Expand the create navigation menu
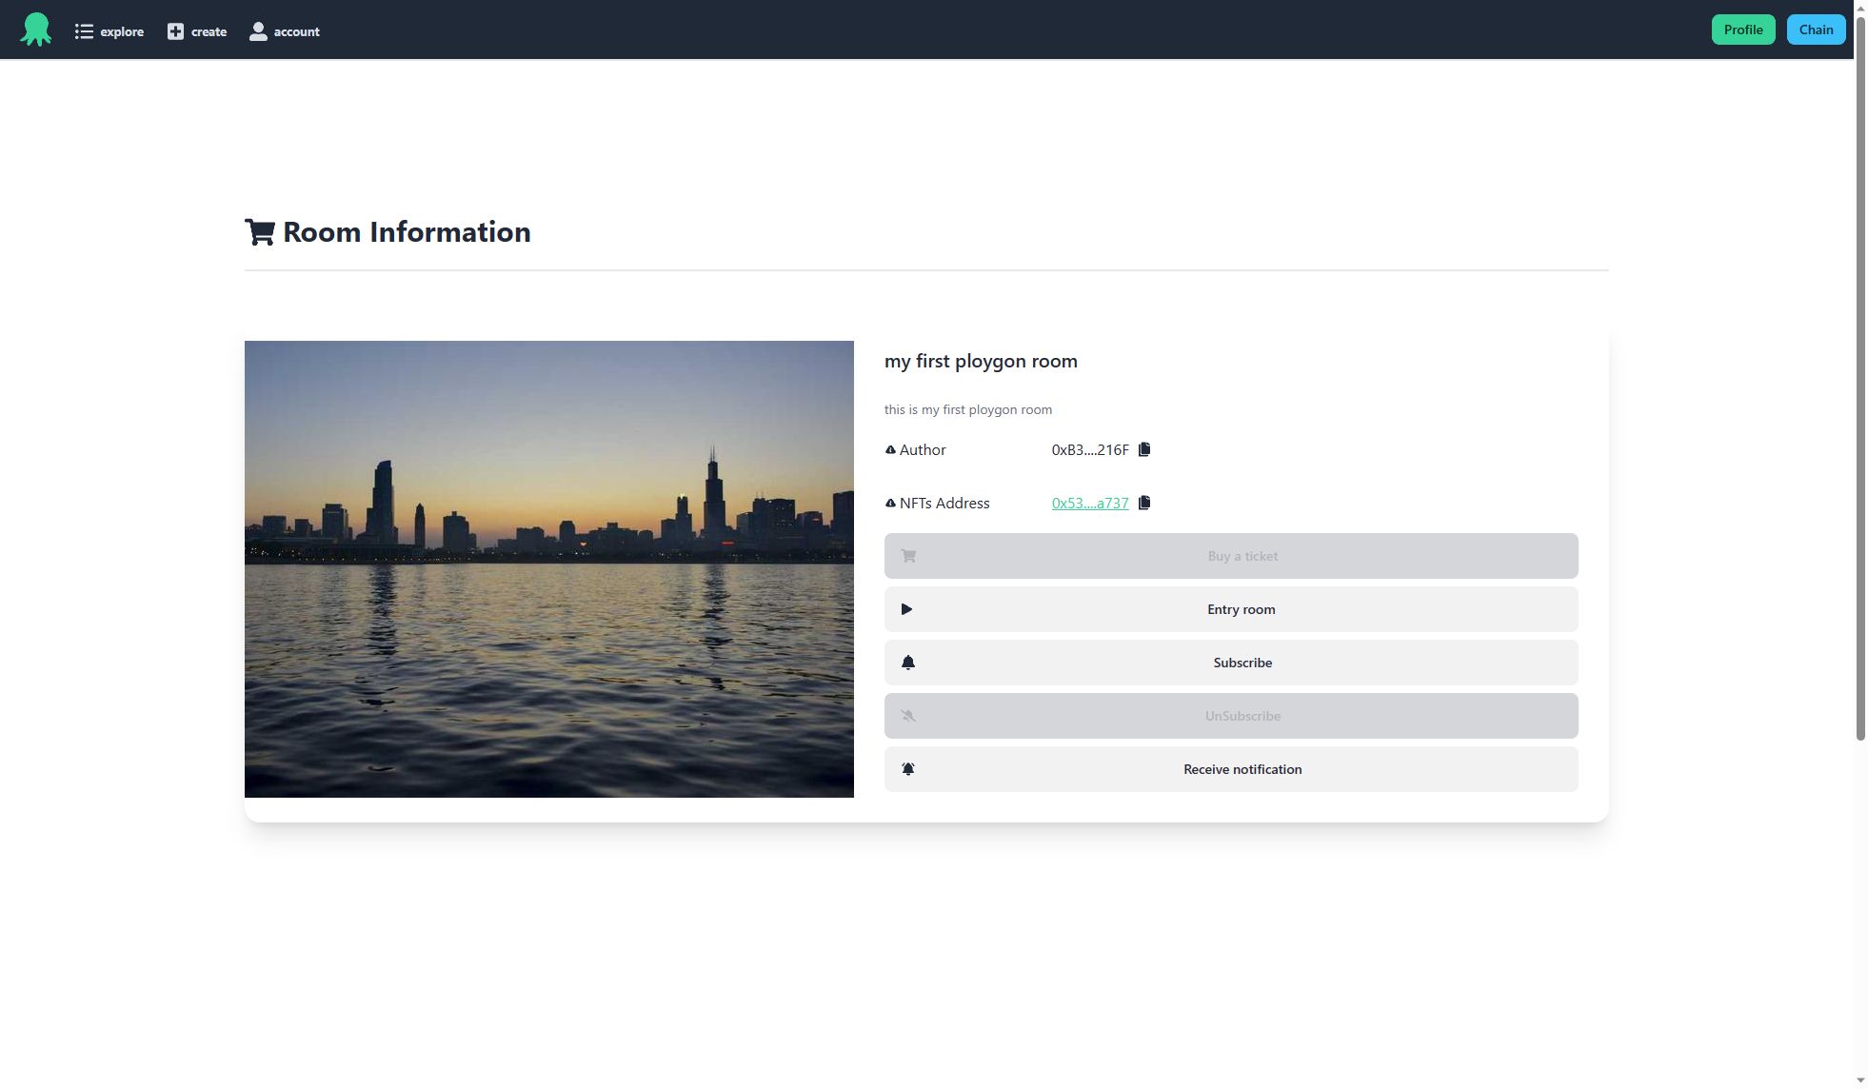1868x1089 pixels. [196, 29]
